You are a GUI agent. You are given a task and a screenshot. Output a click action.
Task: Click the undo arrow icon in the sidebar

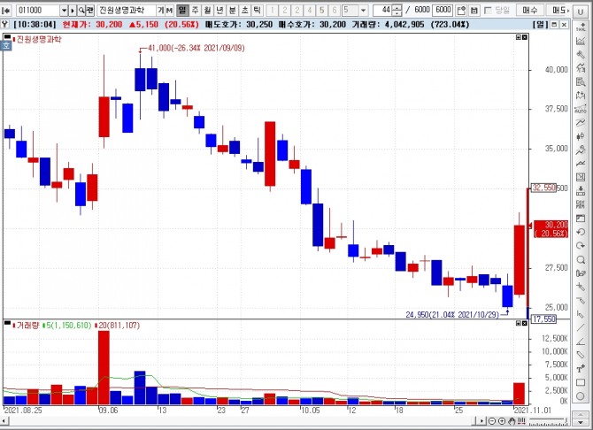[x=581, y=232]
